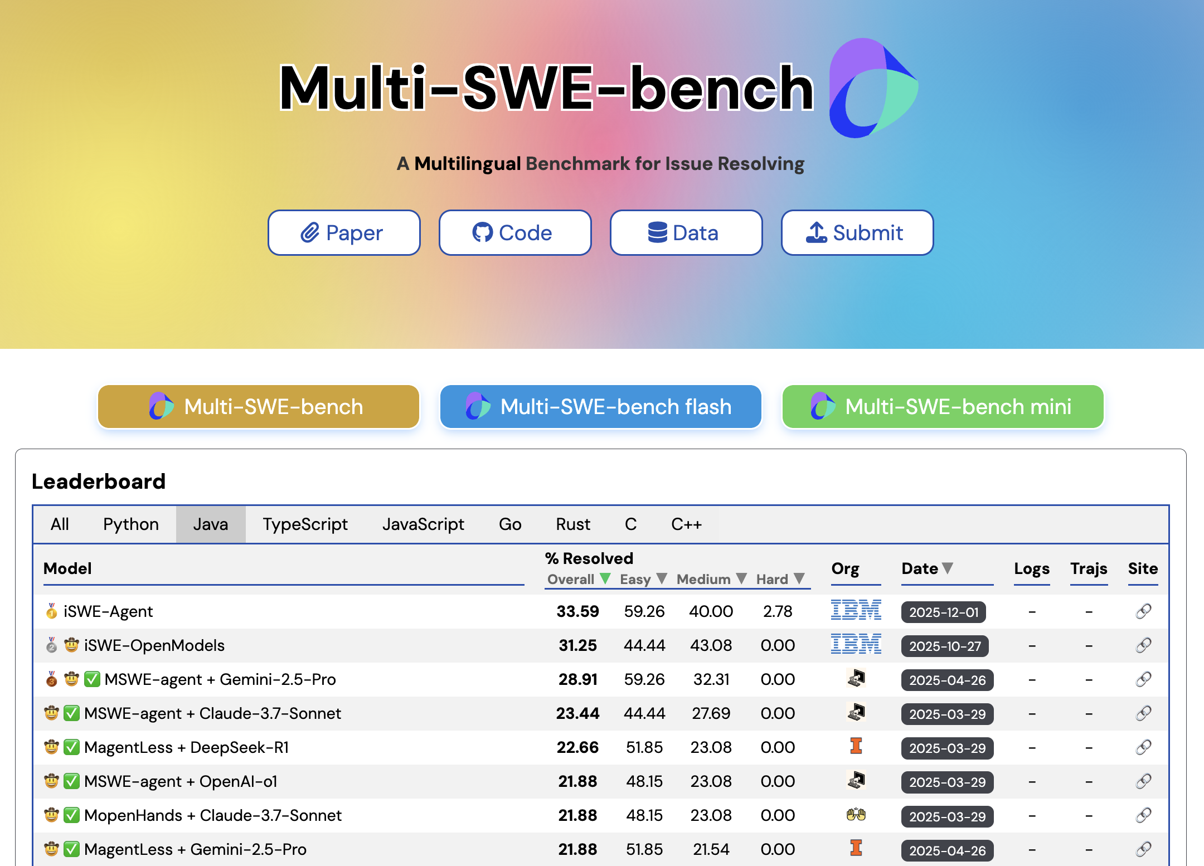Click the green checkmark beside MopenHands + Claude-3.7-Sonnet
This screenshot has width=1204, height=866.
click(71, 815)
